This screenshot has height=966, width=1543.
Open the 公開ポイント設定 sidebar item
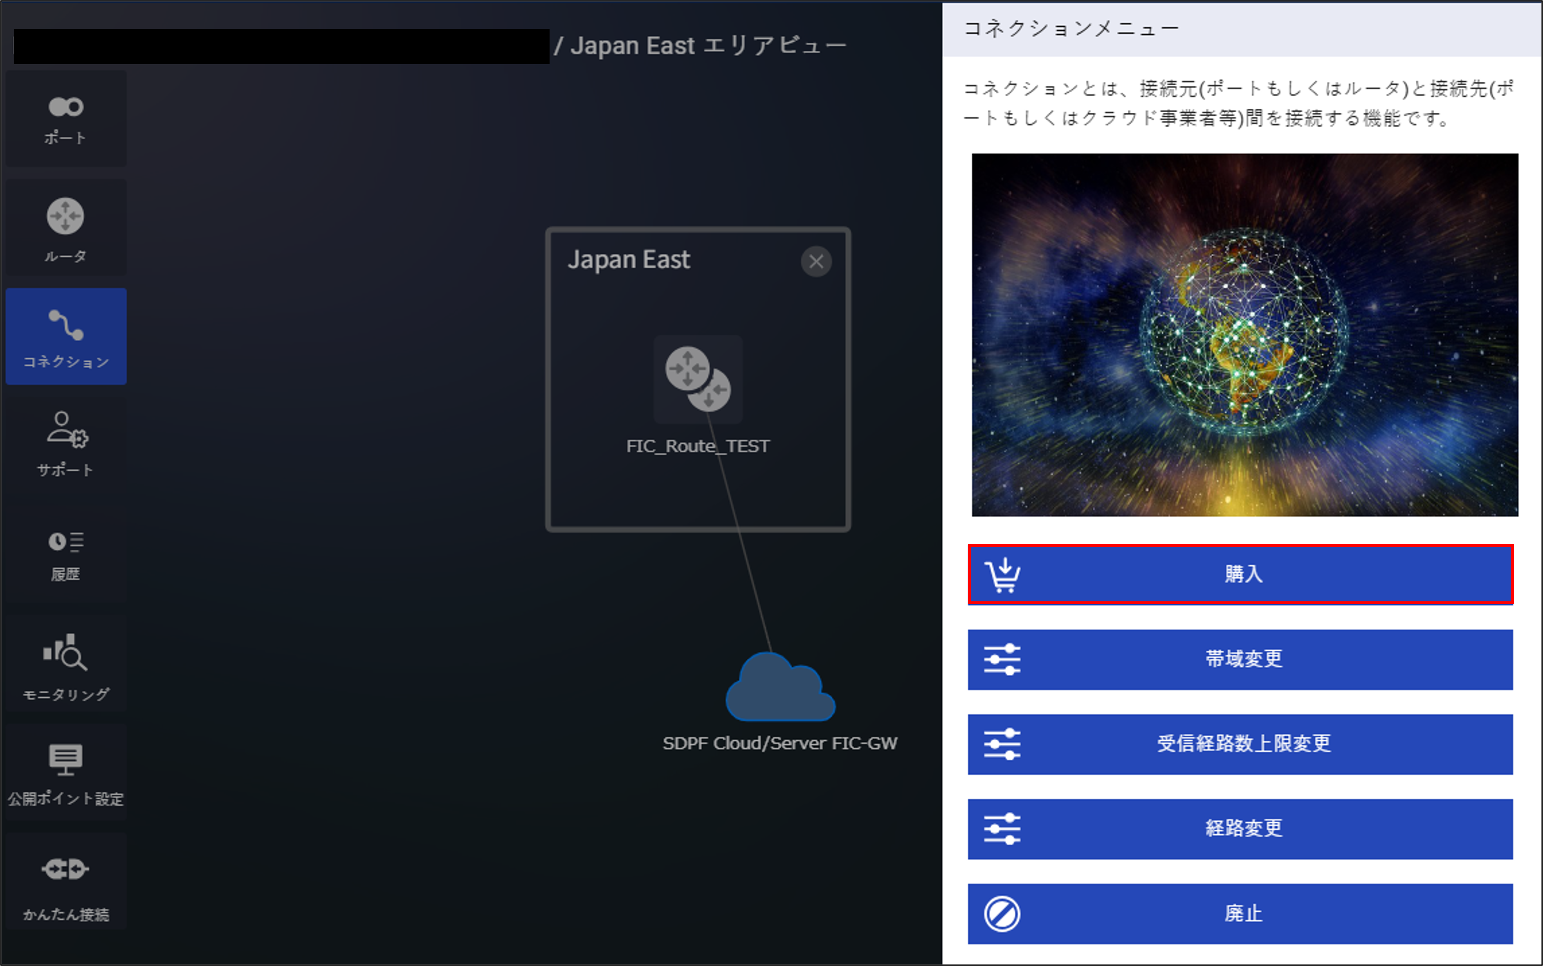point(66,772)
